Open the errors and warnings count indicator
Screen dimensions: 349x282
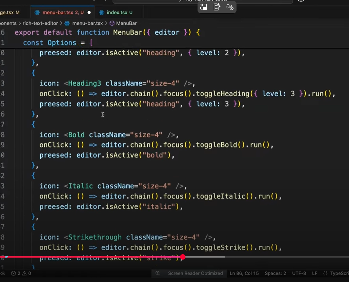point(21,273)
